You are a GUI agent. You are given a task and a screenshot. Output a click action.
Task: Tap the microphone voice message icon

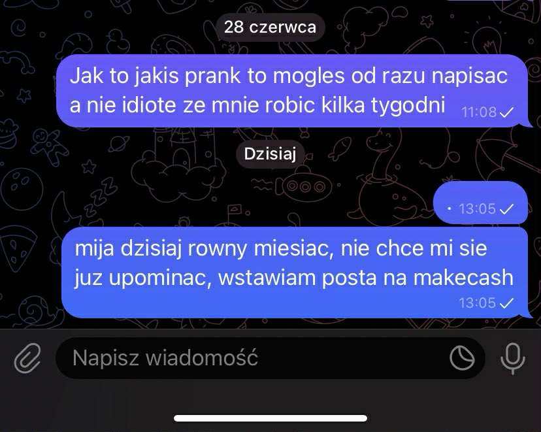coord(513,359)
